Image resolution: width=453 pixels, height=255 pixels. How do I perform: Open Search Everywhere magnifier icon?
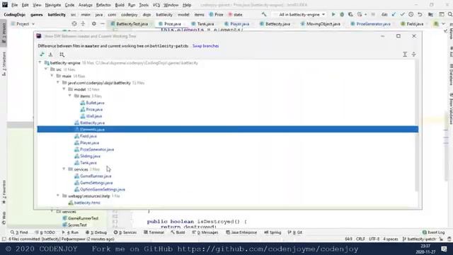pos(450,14)
